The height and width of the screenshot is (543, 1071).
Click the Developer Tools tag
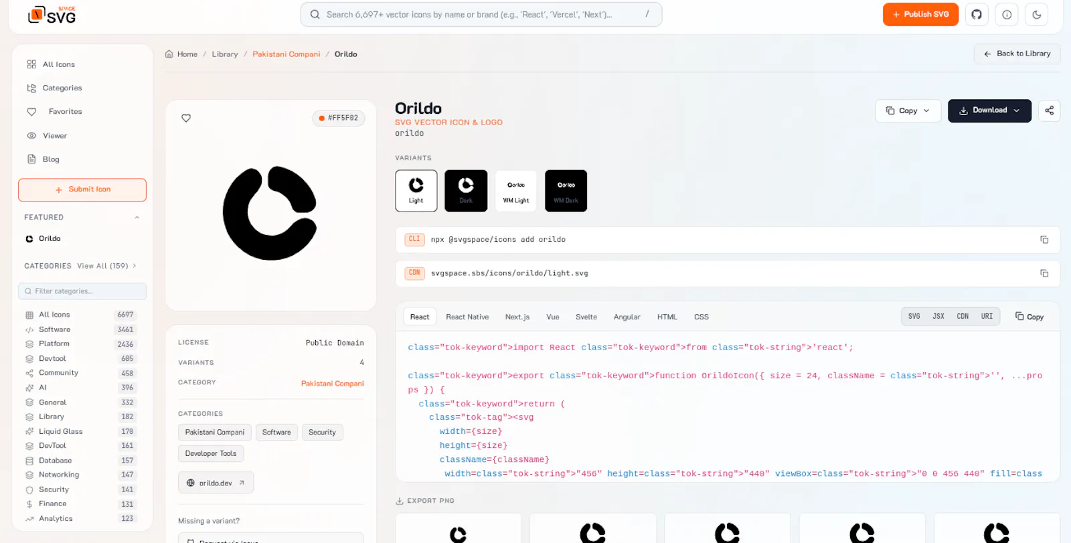pyautogui.click(x=211, y=454)
